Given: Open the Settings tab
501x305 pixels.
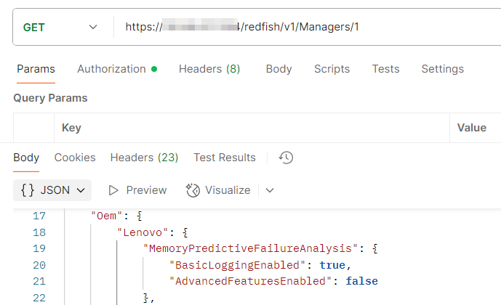Looking at the screenshot, I should coord(442,69).
